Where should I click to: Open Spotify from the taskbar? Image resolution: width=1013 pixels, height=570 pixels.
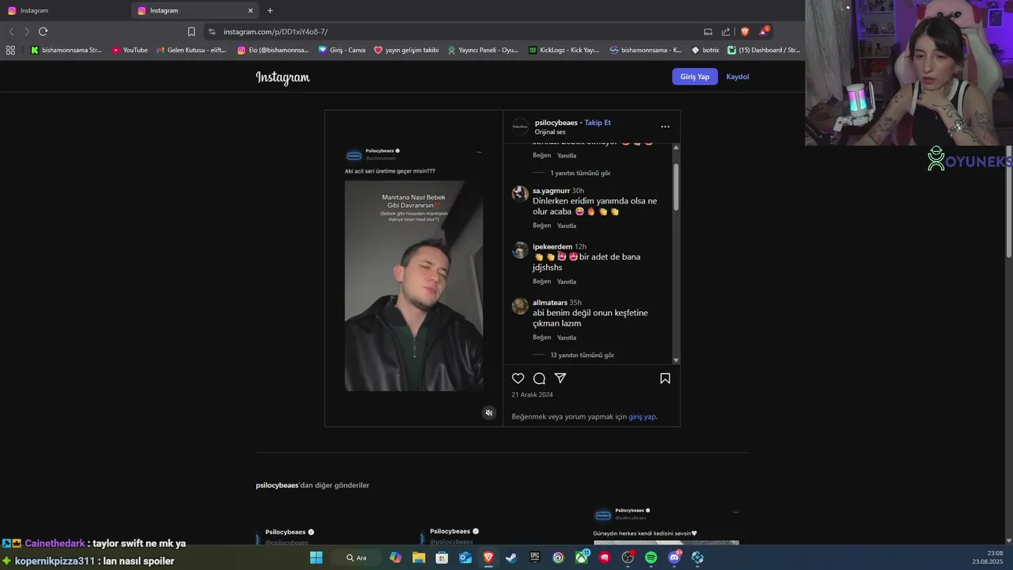(651, 557)
